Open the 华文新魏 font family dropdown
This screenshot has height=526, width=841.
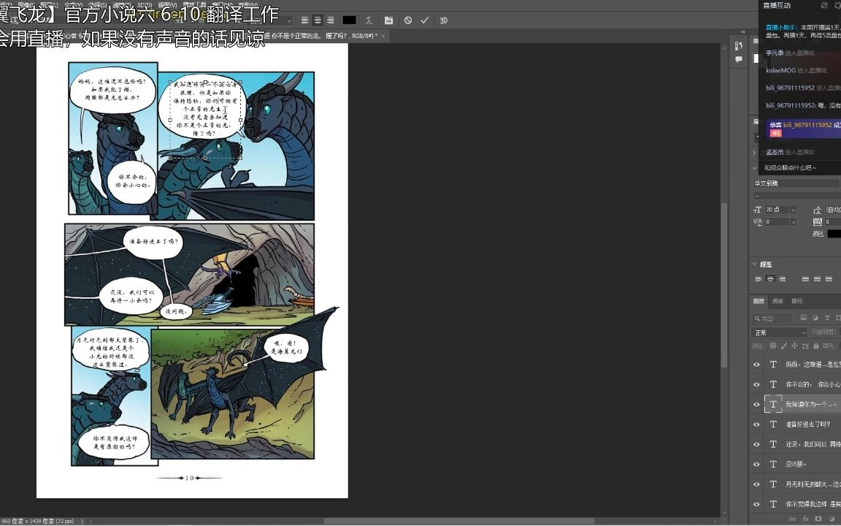coord(796,183)
